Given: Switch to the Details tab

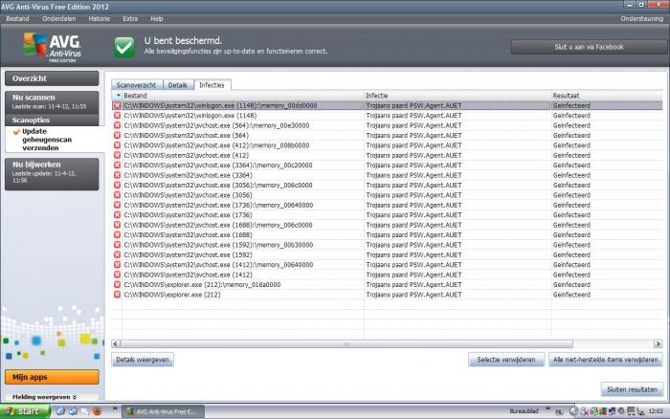Looking at the screenshot, I should click(178, 85).
